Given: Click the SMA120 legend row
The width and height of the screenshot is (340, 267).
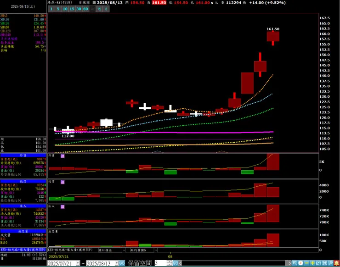Looking at the screenshot, I should tap(23, 31).
